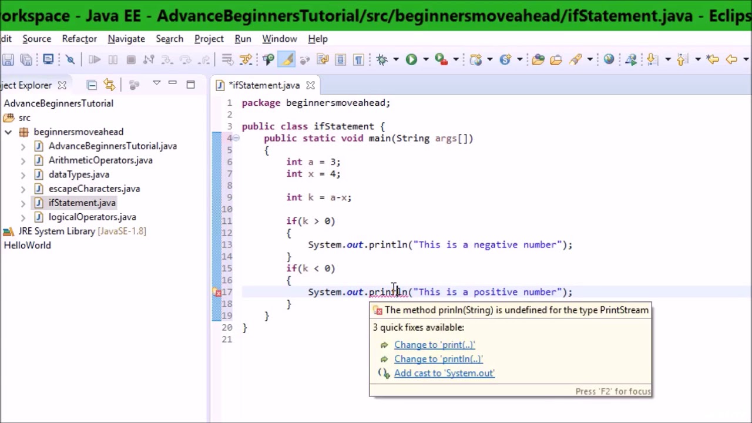
Task: Open the Refactor menu
Action: tap(79, 39)
